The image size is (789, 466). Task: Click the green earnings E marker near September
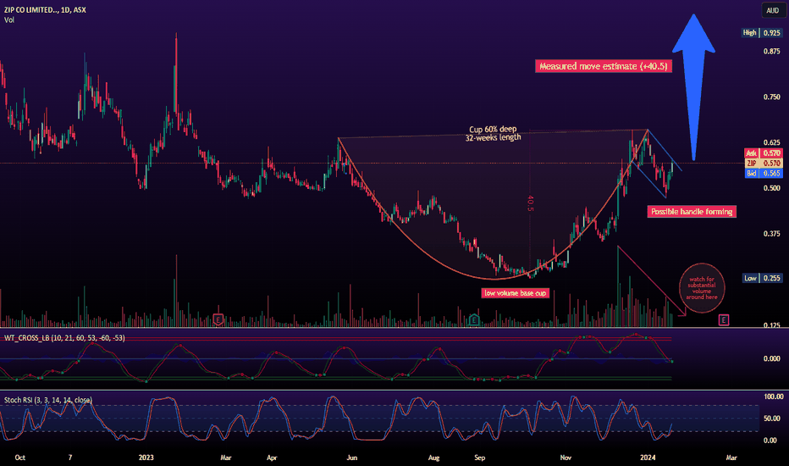click(473, 319)
